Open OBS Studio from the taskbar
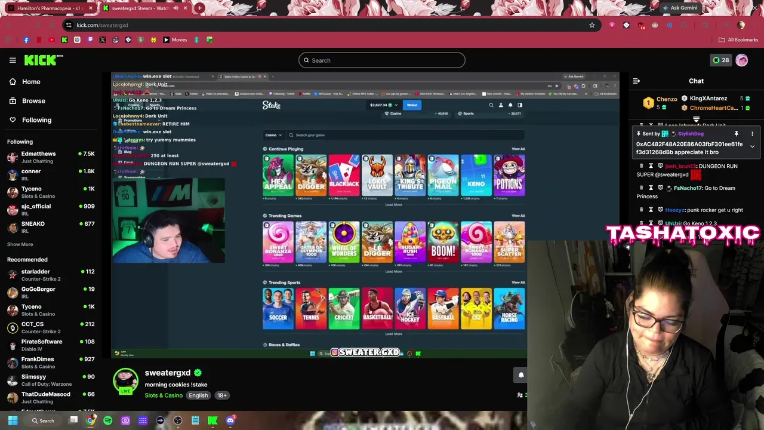The image size is (764, 430). (x=178, y=420)
